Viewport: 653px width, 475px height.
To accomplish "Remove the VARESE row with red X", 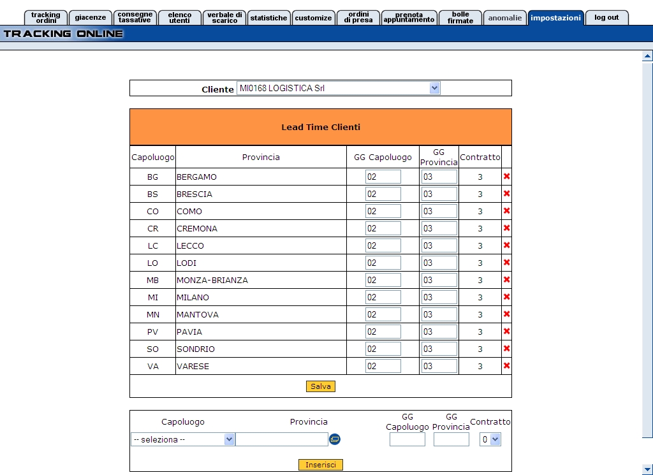I will (506, 366).
